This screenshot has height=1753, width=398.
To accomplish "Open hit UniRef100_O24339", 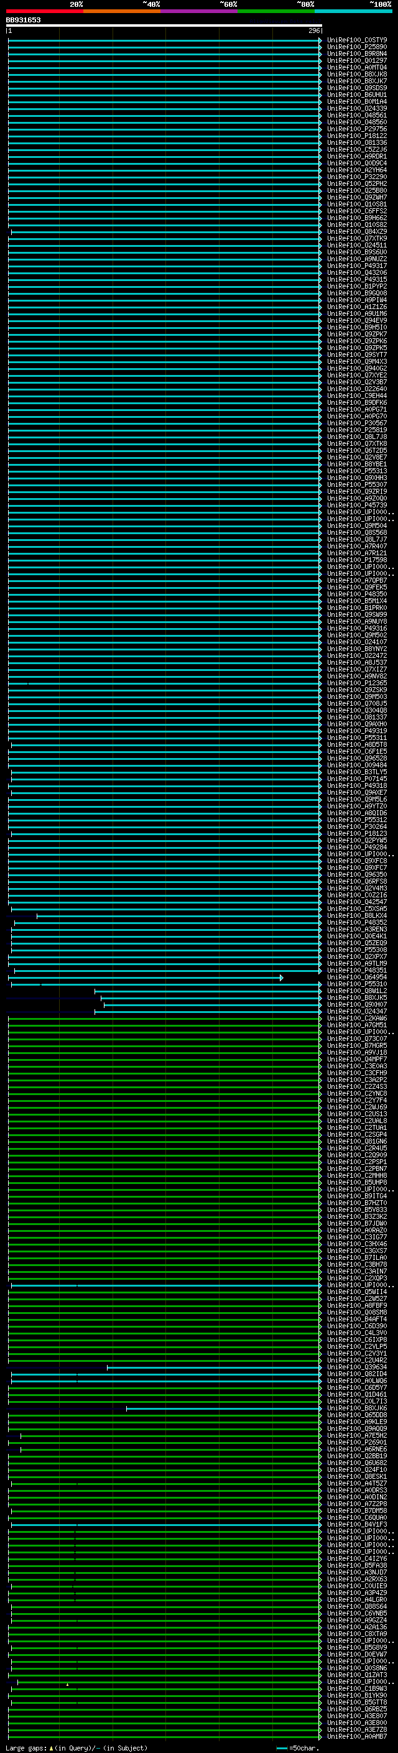I will pos(357,109).
